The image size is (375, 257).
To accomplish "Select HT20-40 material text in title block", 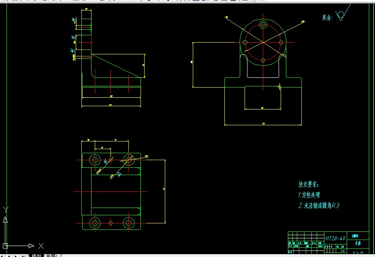I will (335, 238).
